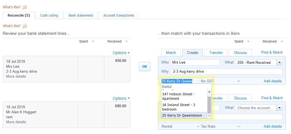This screenshot has width=291, height=134.
Task: Open the What's this? link below the tabs
Action: [x=12, y=26]
